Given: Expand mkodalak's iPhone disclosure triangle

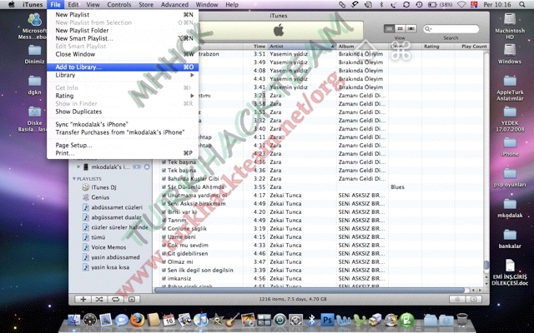Looking at the screenshot, I should click(78, 166).
